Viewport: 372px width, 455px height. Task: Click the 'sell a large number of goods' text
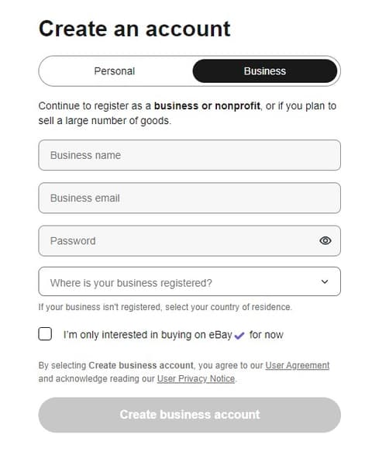[x=104, y=121]
